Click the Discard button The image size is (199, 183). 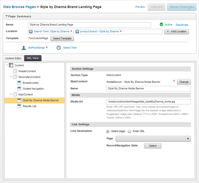pos(157,7)
